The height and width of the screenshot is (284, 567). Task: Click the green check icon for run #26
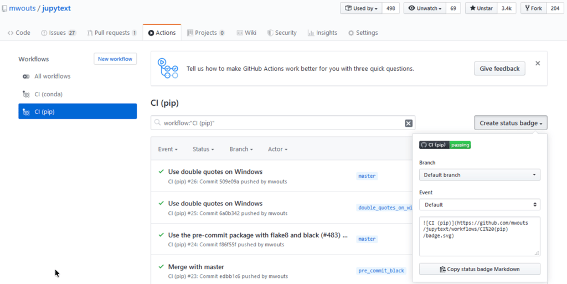[x=161, y=172]
